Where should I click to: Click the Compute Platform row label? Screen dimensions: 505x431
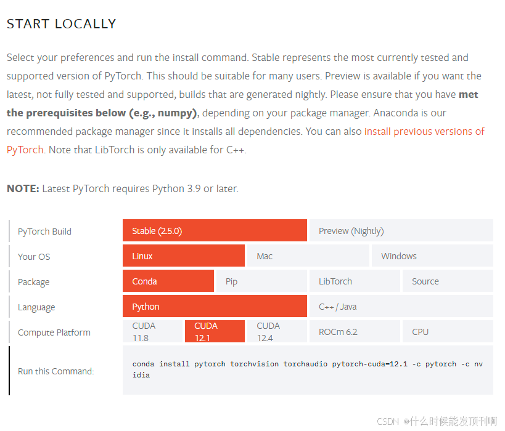(x=54, y=332)
